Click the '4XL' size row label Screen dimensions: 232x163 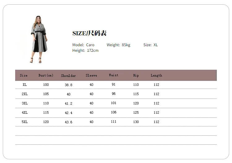(25, 112)
